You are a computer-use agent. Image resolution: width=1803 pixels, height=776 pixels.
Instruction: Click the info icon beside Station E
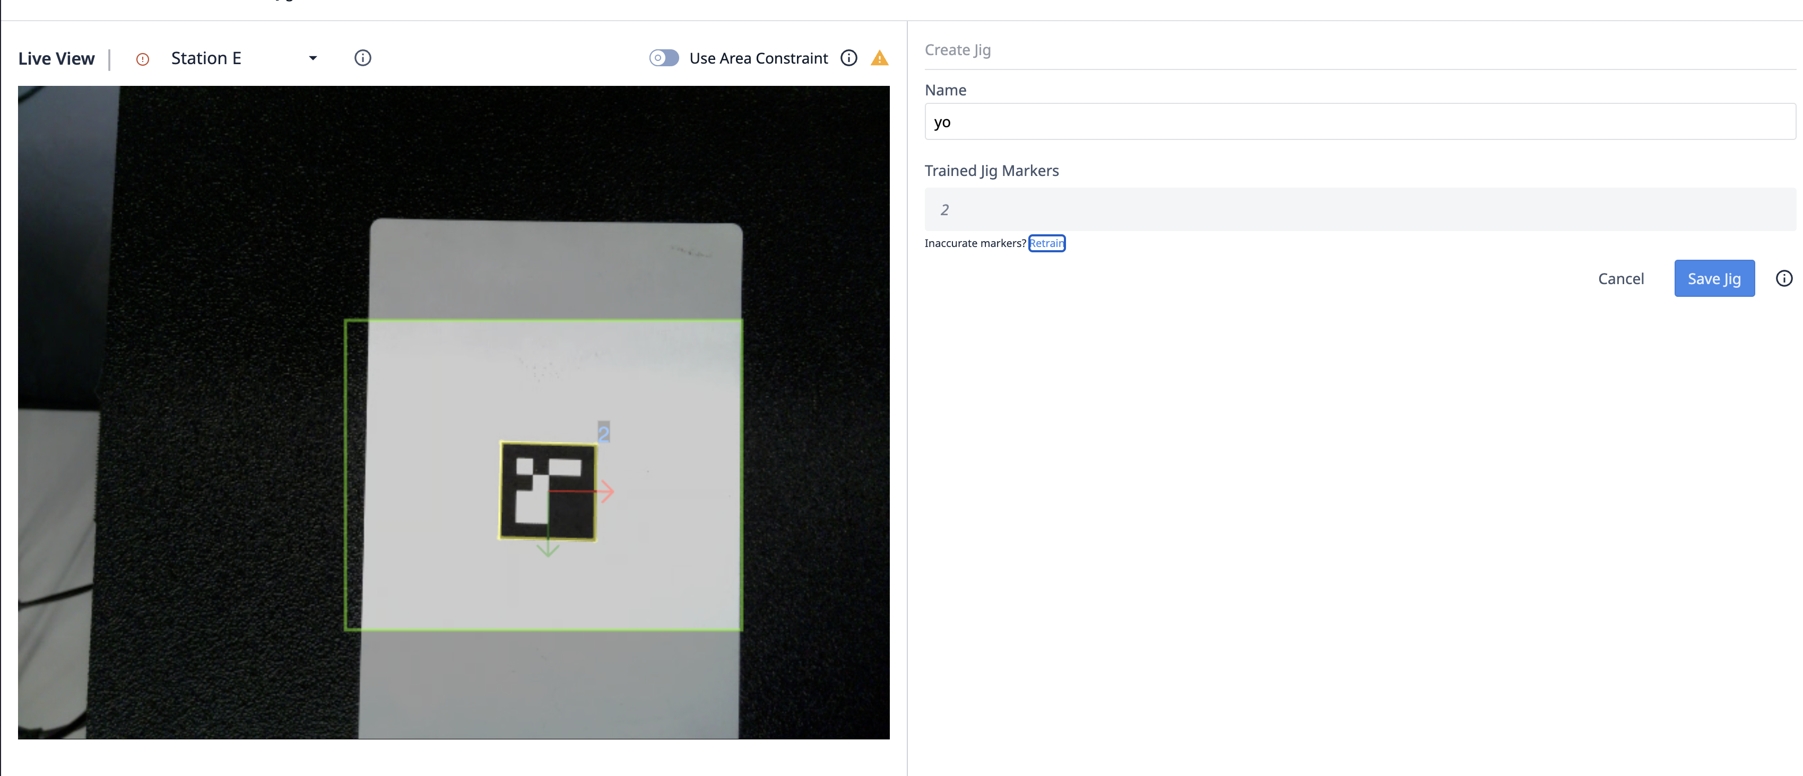tap(362, 58)
